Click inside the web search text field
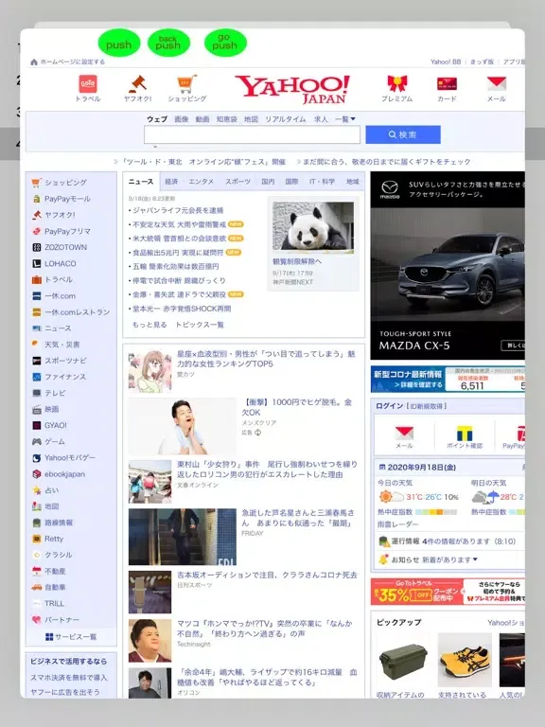This screenshot has height=727, width=545. click(x=252, y=134)
